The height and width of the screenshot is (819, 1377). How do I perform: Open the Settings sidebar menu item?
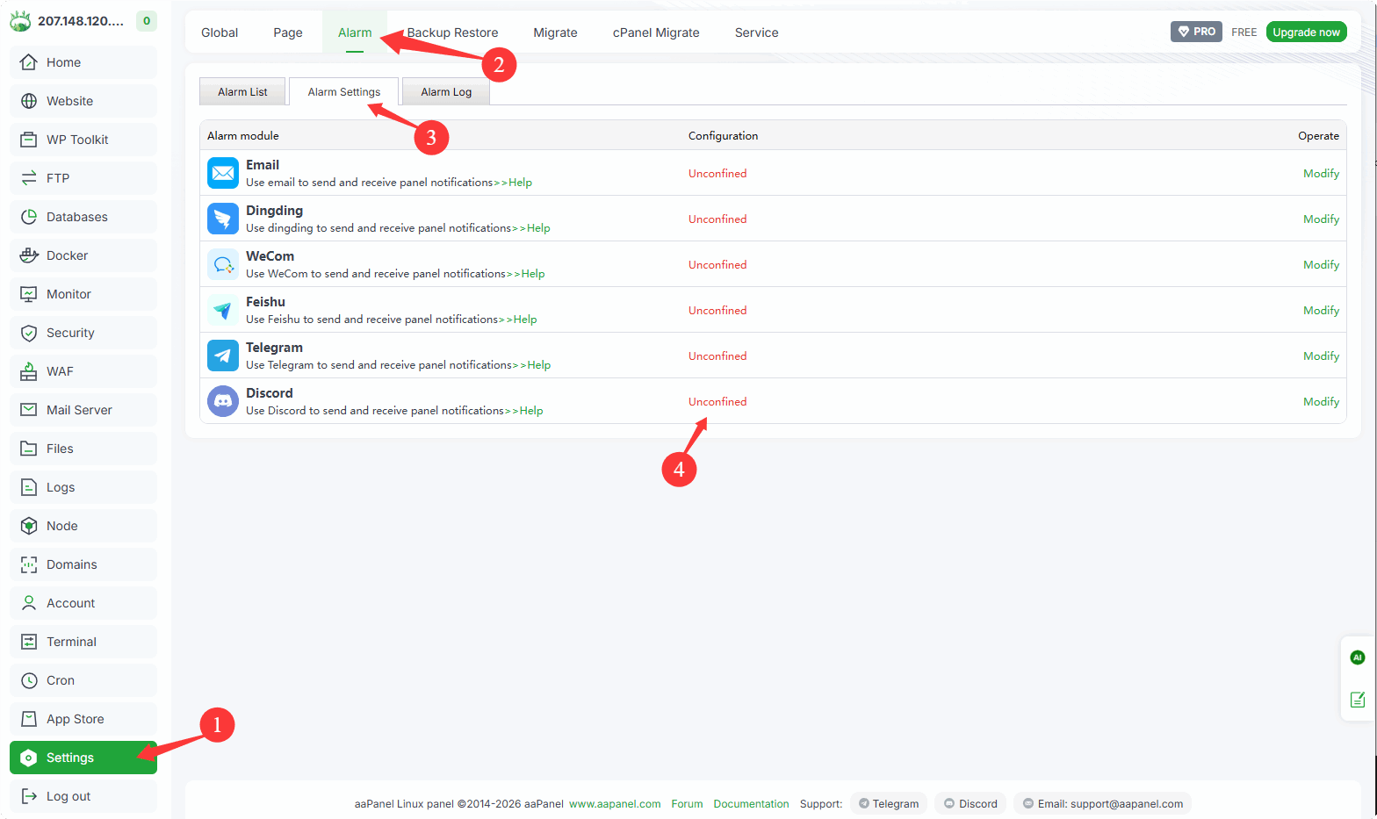pyautogui.click(x=83, y=758)
